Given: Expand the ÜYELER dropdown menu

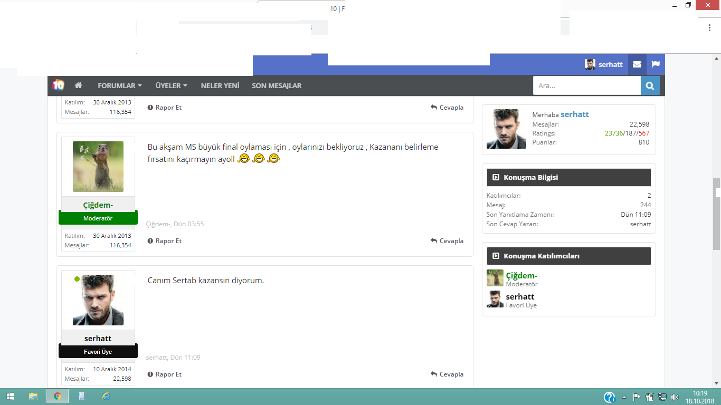Looking at the screenshot, I should coord(171,85).
